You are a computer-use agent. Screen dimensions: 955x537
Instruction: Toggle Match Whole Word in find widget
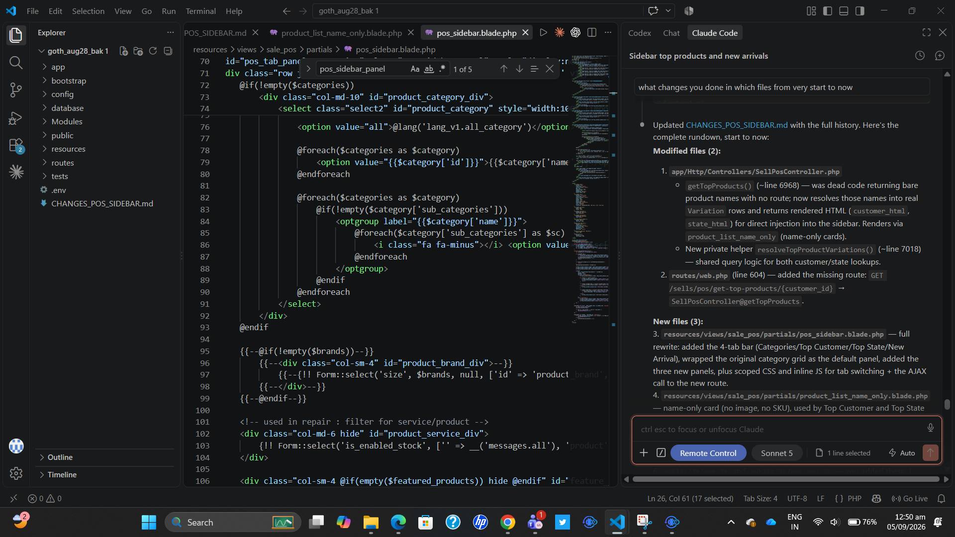pyautogui.click(x=429, y=69)
